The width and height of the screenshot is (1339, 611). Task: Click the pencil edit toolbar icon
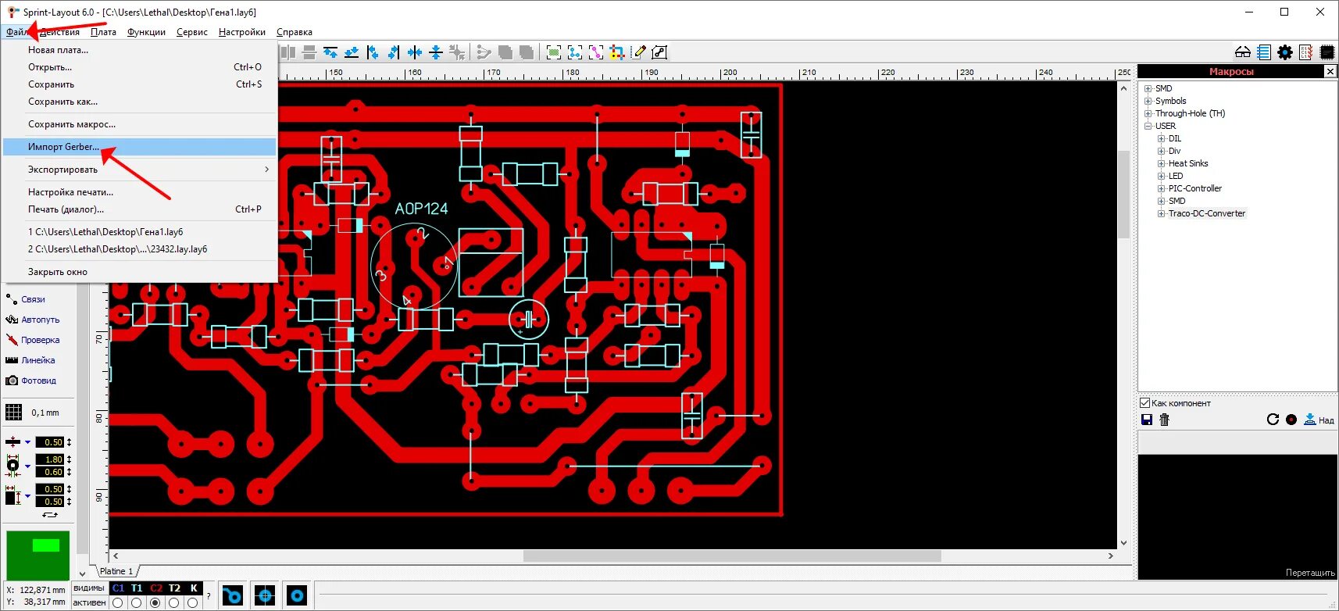[x=639, y=52]
